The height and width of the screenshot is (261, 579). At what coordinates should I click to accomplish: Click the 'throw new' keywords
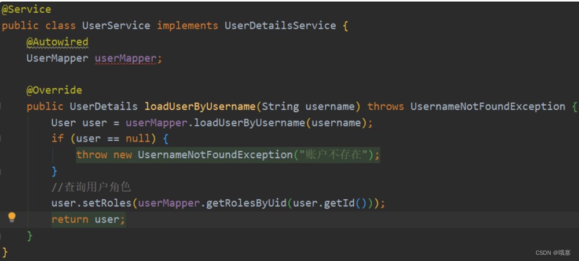(104, 155)
